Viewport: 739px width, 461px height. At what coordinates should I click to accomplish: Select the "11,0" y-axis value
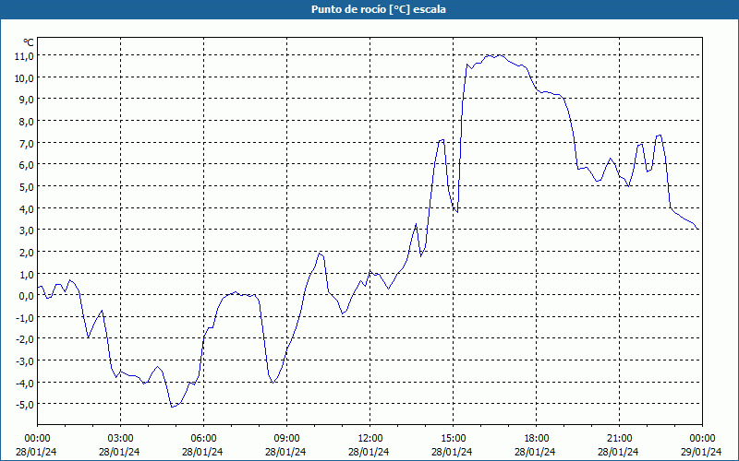[x=24, y=56]
